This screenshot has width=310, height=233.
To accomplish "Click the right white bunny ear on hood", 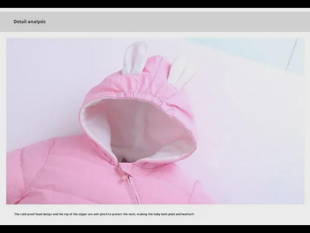I will (183, 71).
